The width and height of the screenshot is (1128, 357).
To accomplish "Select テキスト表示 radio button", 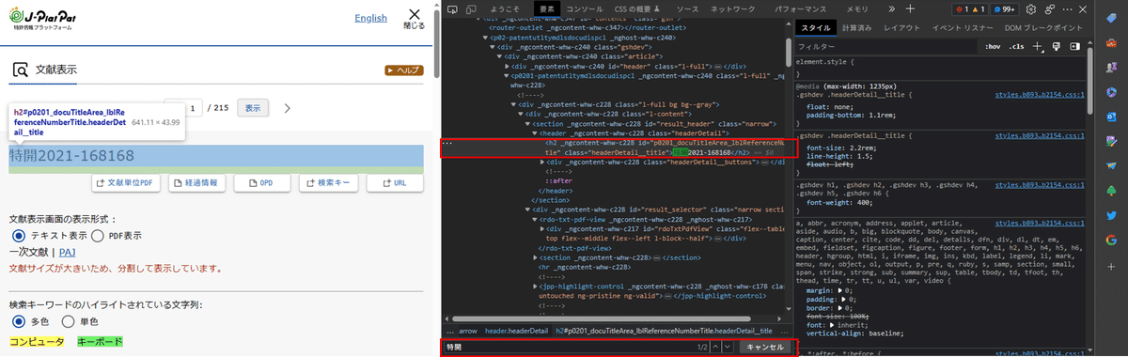I will coord(18,236).
